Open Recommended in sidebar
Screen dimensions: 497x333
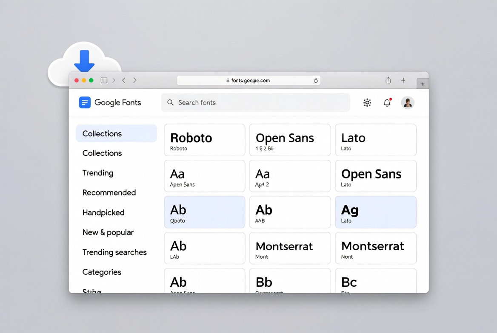tap(109, 192)
